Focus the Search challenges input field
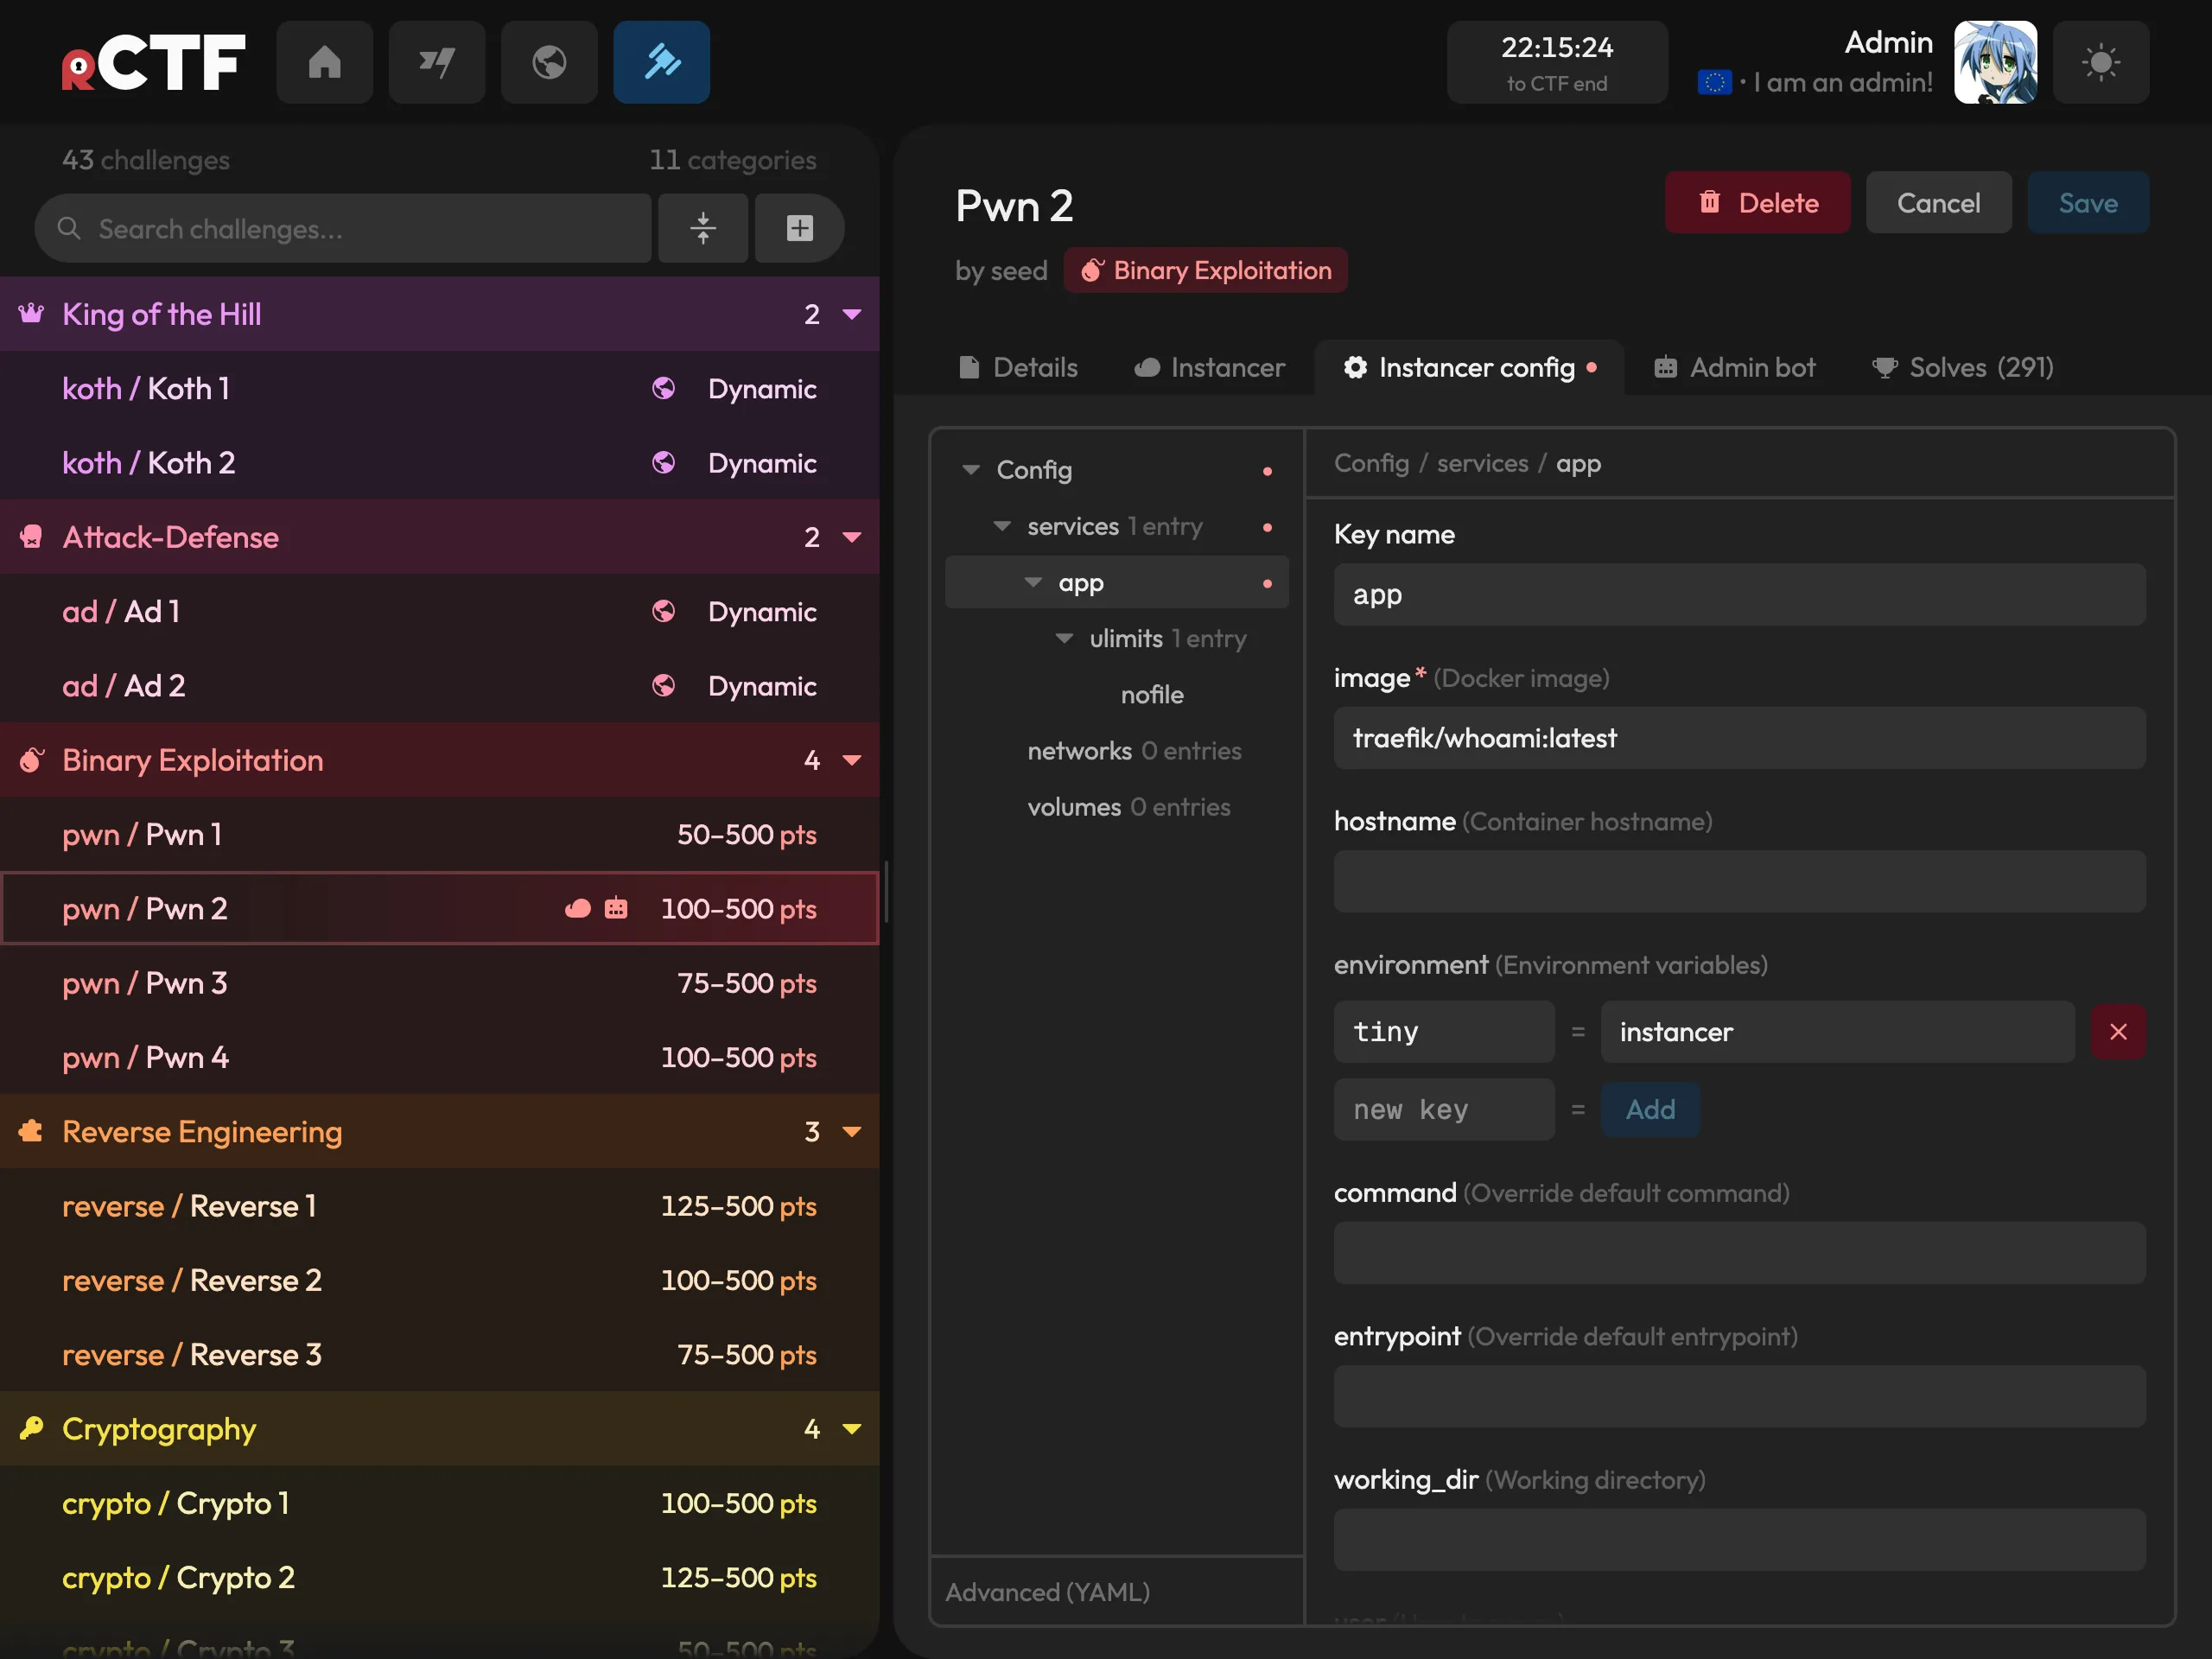The image size is (2212, 1659). click(x=343, y=228)
